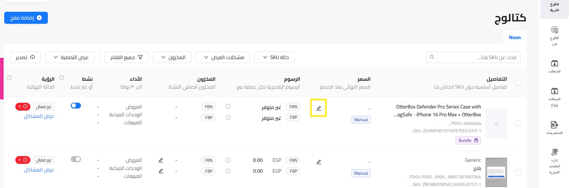Open view issues link for OtterBox product

coord(39,116)
